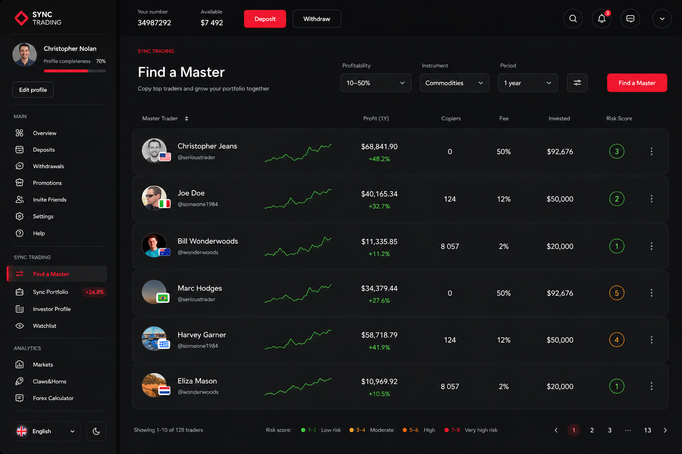This screenshot has height=454, width=682.
Task: Open the chat messages icon
Action: pos(630,19)
